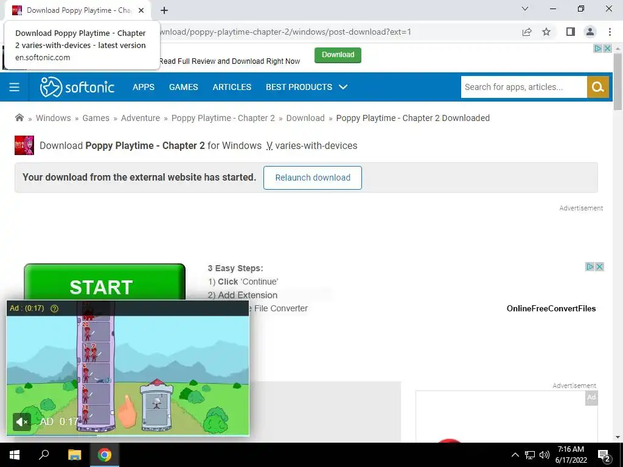
Task: Click the Relaunch download button
Action: (x=313, y=178)
